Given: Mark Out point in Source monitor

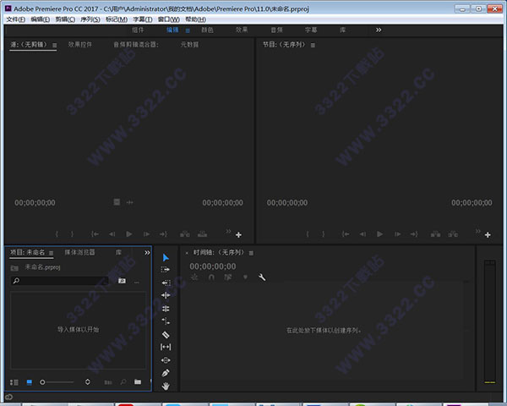Looking at the screenshot, I should point(72,233).
